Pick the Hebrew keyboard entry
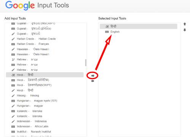 [45, 65]
